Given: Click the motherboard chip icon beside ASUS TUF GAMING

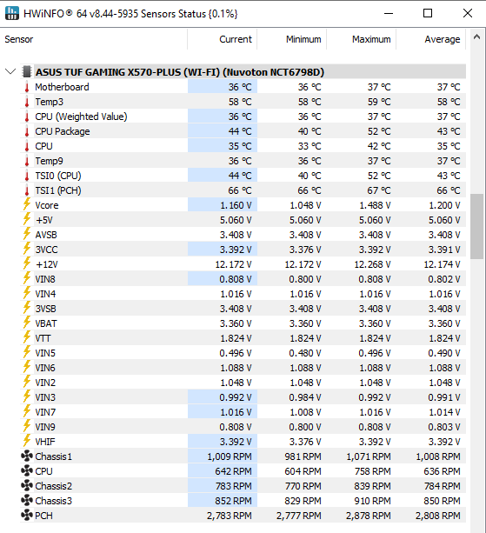Looking at the screenshot, I should 26,71.
